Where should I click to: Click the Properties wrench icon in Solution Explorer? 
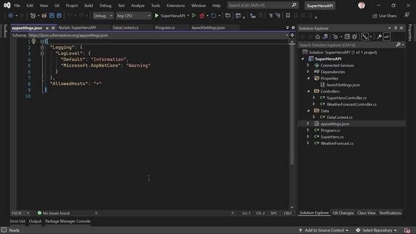coord(379,36)
